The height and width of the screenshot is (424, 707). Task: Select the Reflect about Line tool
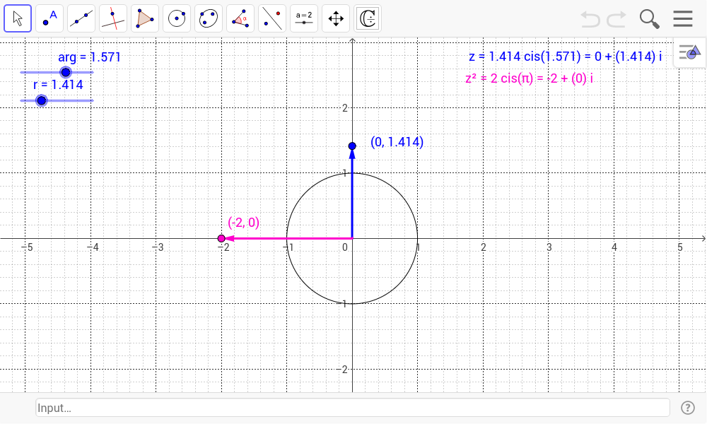271,18
